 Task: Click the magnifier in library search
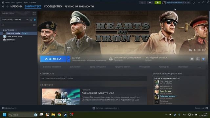click(3, 25)
